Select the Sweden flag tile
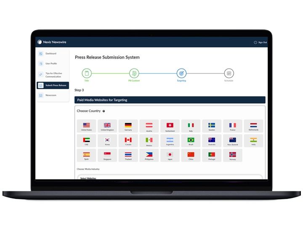Image resolution: width=303 pixels, height=227 pixels. click(212, 126)
